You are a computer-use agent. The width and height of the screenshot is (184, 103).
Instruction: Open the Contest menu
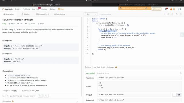click(x=44, y=9)
